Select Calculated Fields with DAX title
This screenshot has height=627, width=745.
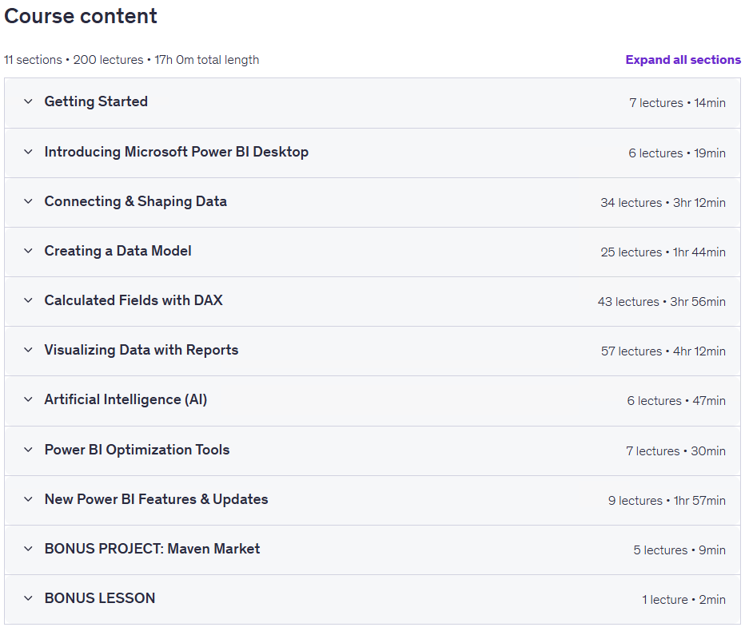133,300
